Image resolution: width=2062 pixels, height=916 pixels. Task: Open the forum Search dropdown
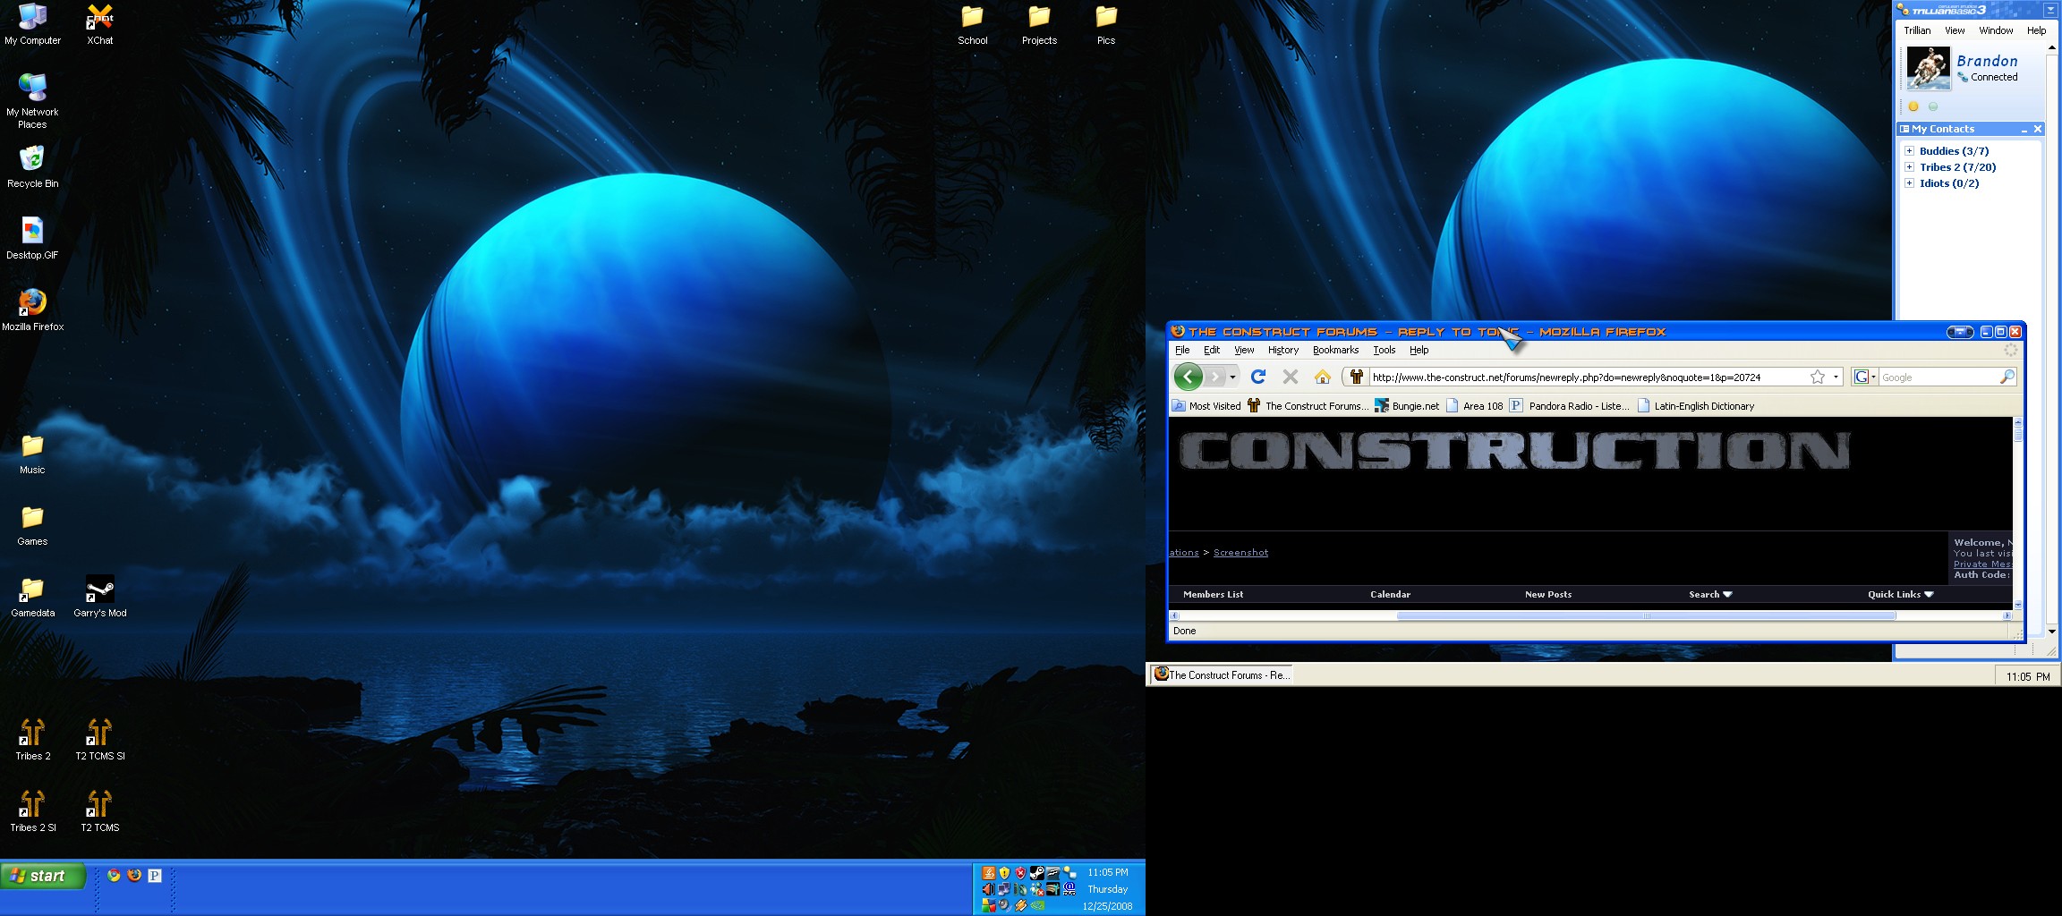[x=1710, y=594]
